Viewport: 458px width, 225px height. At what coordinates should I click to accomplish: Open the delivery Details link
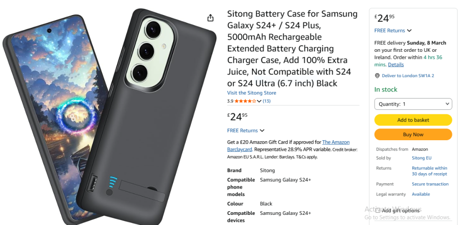click(395, 65)
